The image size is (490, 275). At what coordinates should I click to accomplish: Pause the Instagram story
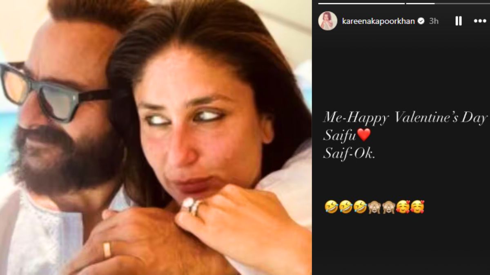pyautogui.click(x=459, y=21)
